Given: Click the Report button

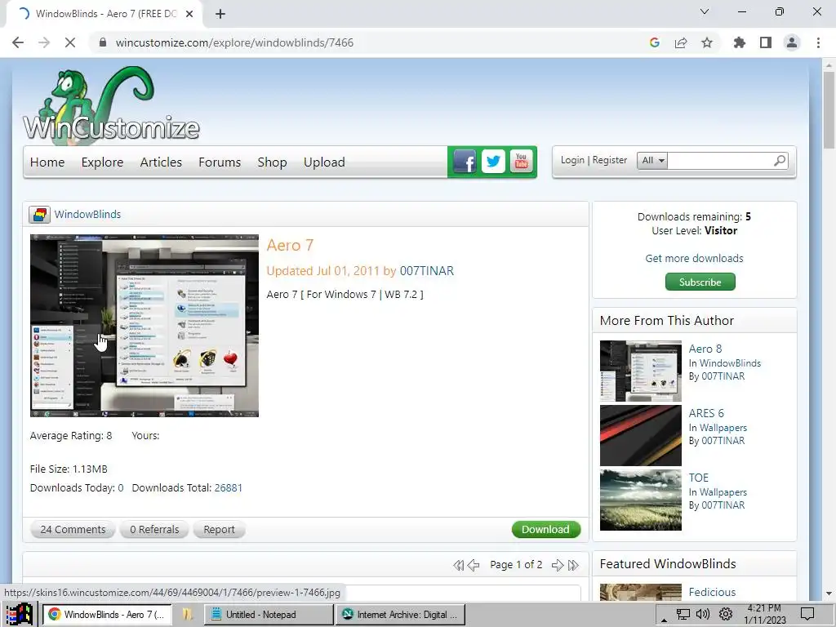Looking at the screenshot, I should (219, 529).
